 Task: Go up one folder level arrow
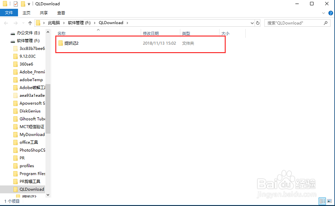pyautogui.click(x=30, y=23)
